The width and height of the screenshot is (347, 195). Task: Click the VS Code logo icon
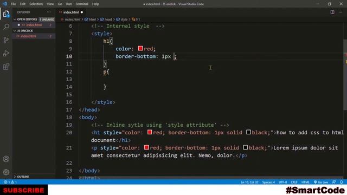point(5,4)
